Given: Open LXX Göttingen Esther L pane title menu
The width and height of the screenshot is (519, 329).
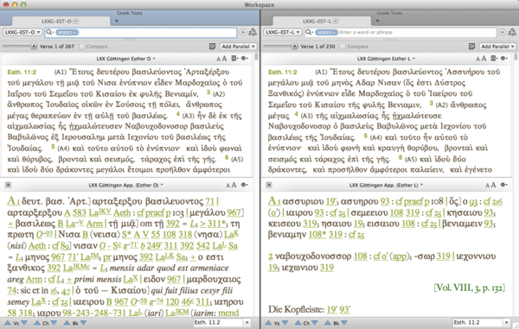Looking at the screenshot, I should 385,59.
